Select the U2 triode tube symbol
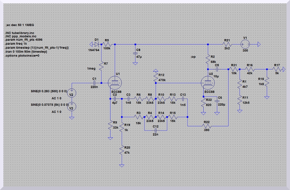290x190 pixels. click(208, 83)
